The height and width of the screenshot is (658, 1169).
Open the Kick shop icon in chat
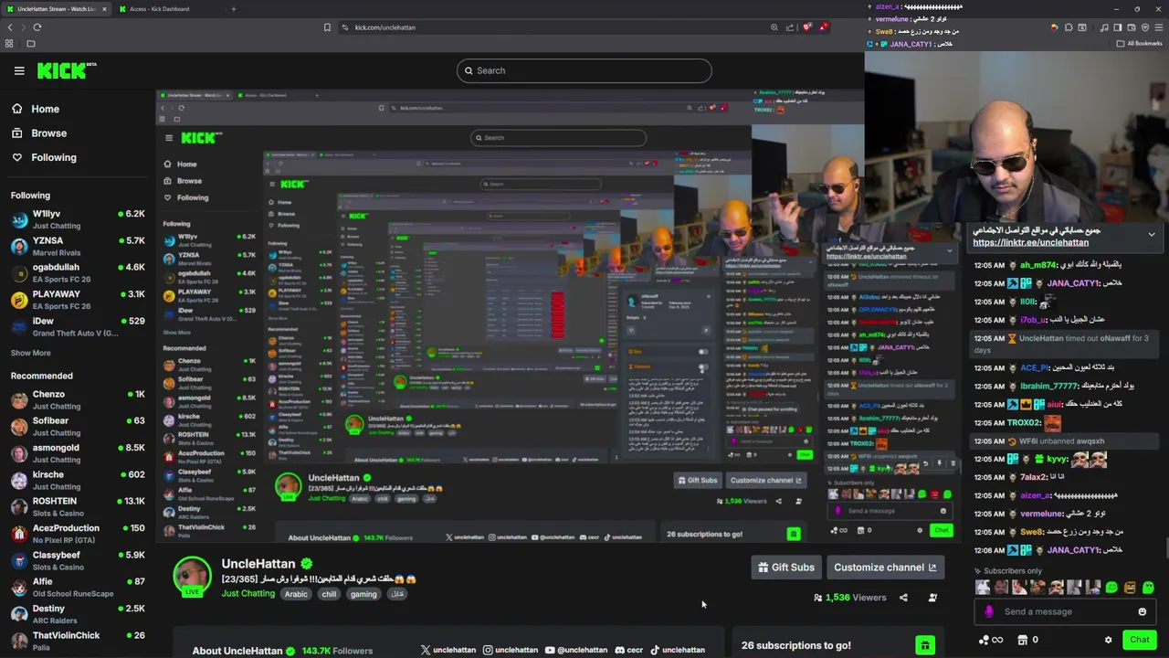tap(1023, 640)
